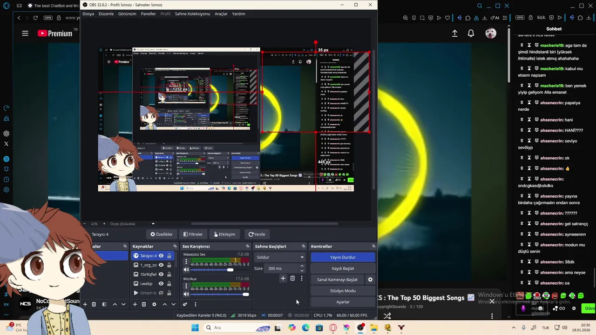Toggle visibility of Tarayıcı 4 source
The image size is (596, 335).
161,256
